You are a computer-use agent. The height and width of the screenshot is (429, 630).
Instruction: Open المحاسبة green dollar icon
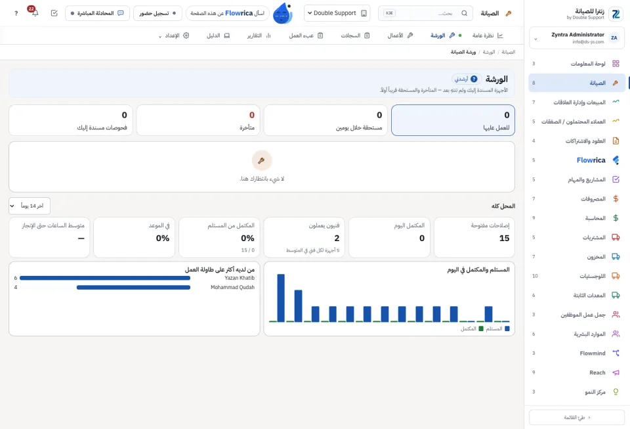616,218
